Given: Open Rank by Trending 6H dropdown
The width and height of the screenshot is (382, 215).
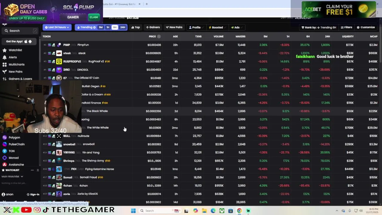Looking at the screenshot, I should point(319,27).
